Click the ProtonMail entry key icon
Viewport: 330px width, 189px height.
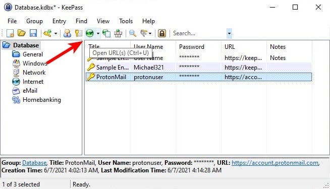(x=91, y=77)
